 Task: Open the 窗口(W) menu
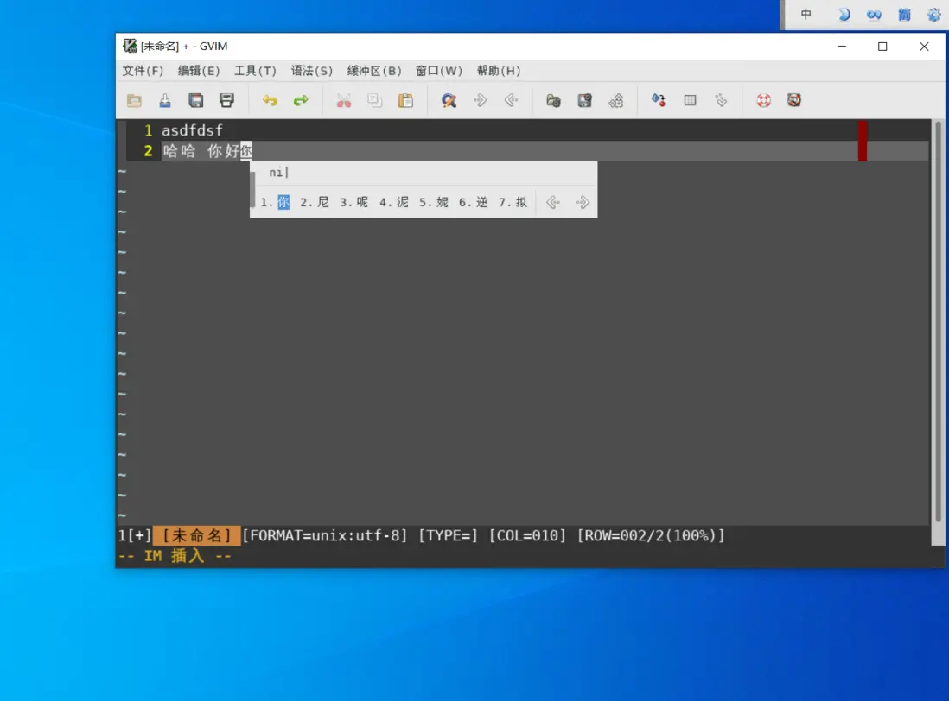click(439, 71)
